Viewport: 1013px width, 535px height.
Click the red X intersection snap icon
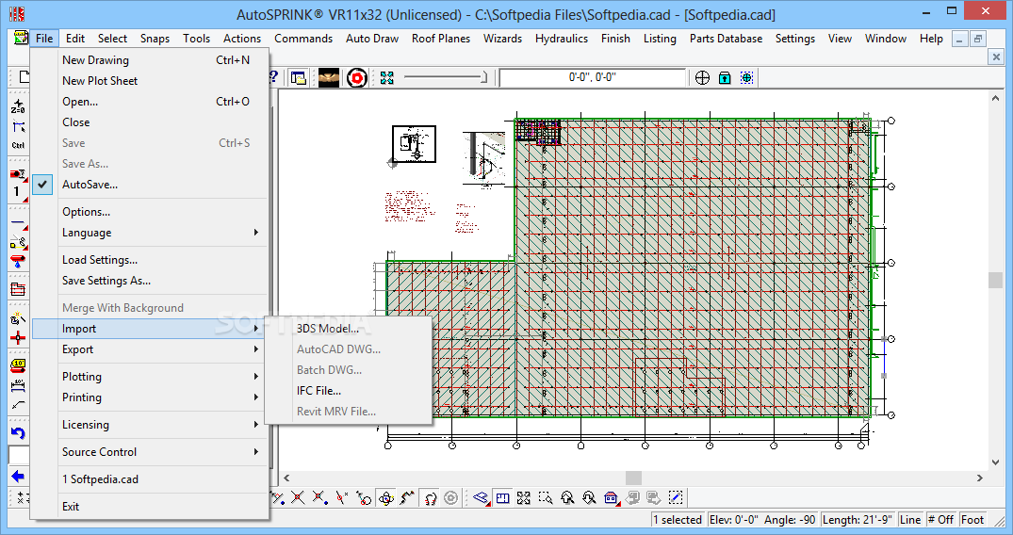298,497
